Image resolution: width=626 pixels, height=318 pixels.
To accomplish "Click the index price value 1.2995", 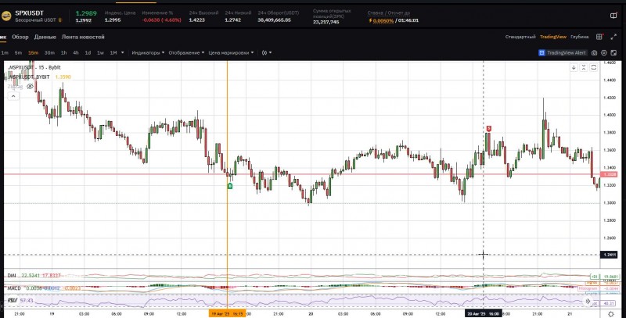I will (x=113, y=20).
